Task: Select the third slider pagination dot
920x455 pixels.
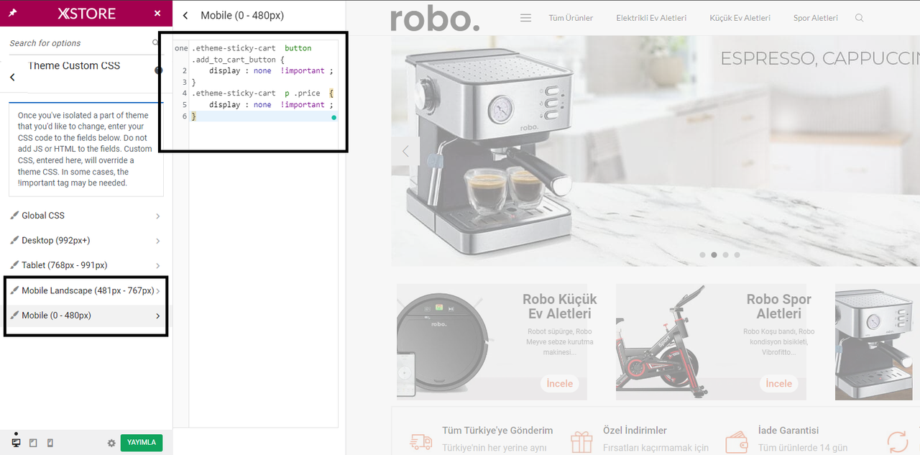Action: pos(725,254)
